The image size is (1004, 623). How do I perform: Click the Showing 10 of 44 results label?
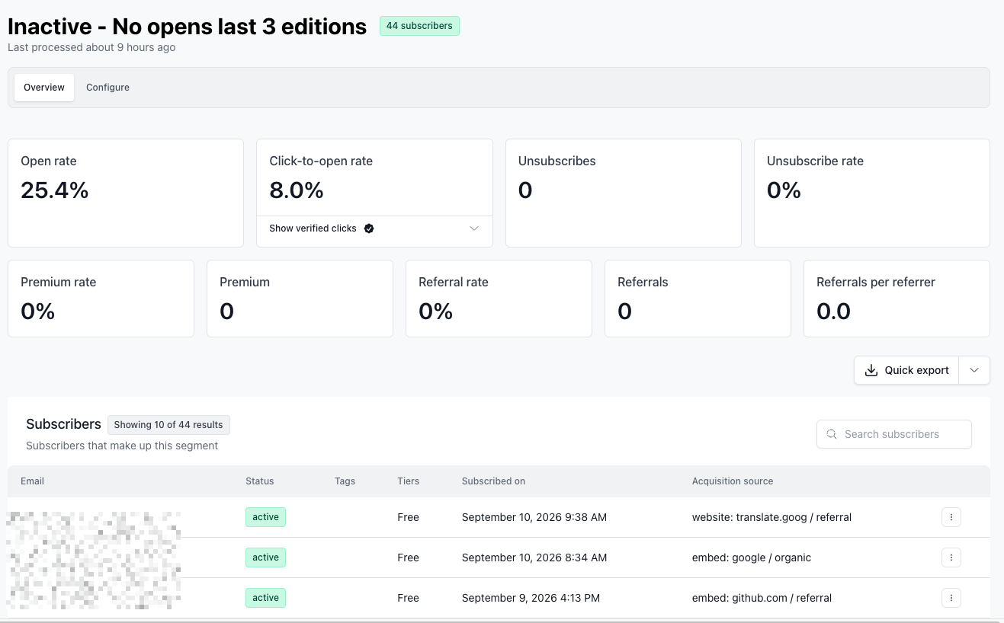(x=168, y=425)
